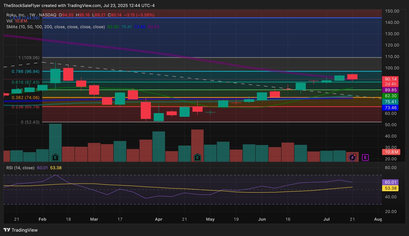Viewport: 409px width, 236px height.
Task: Select the tall red late-April volume bar
Action: click(197, 145)
